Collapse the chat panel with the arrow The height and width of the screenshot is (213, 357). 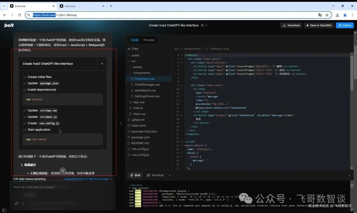[x=121, y=123]
